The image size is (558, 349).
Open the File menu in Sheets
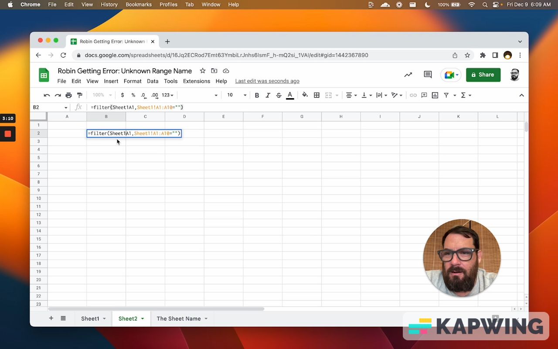pos(62,81)
